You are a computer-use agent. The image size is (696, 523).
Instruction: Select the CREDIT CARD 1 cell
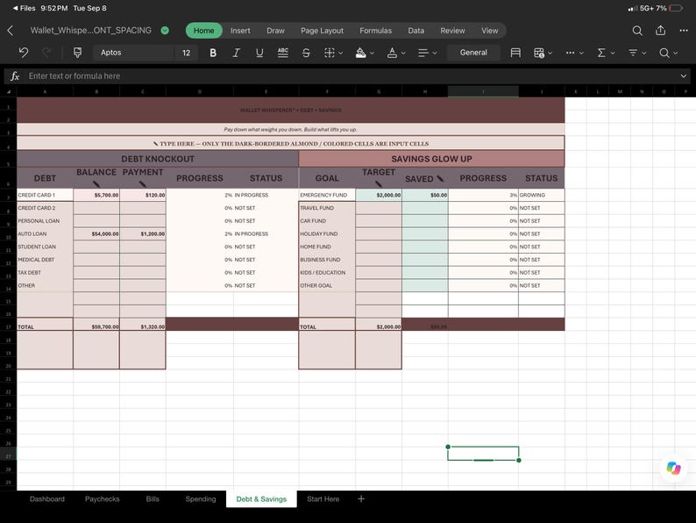45,195
